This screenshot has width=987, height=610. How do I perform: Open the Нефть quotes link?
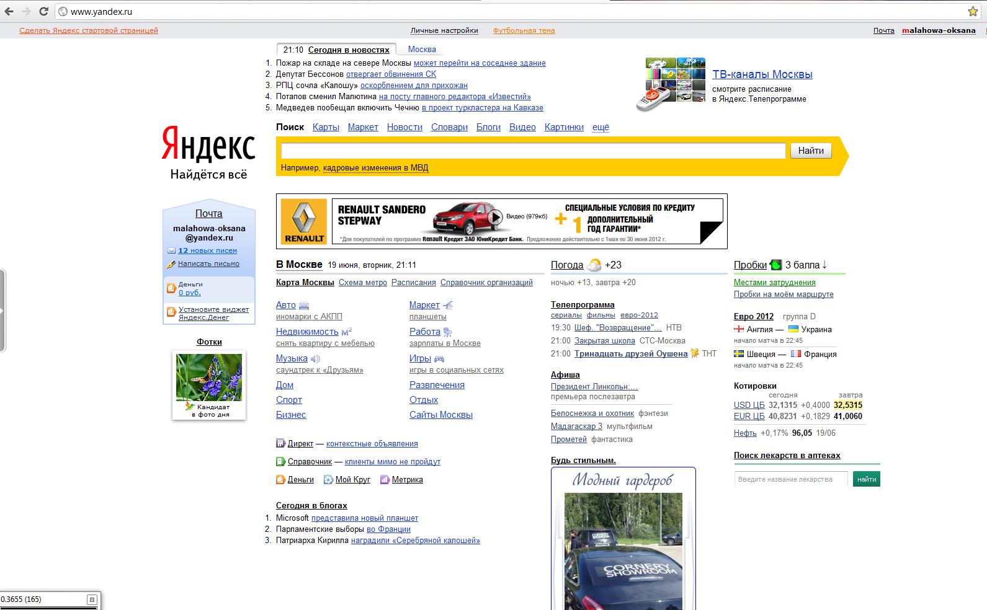(x=745, y=433)
